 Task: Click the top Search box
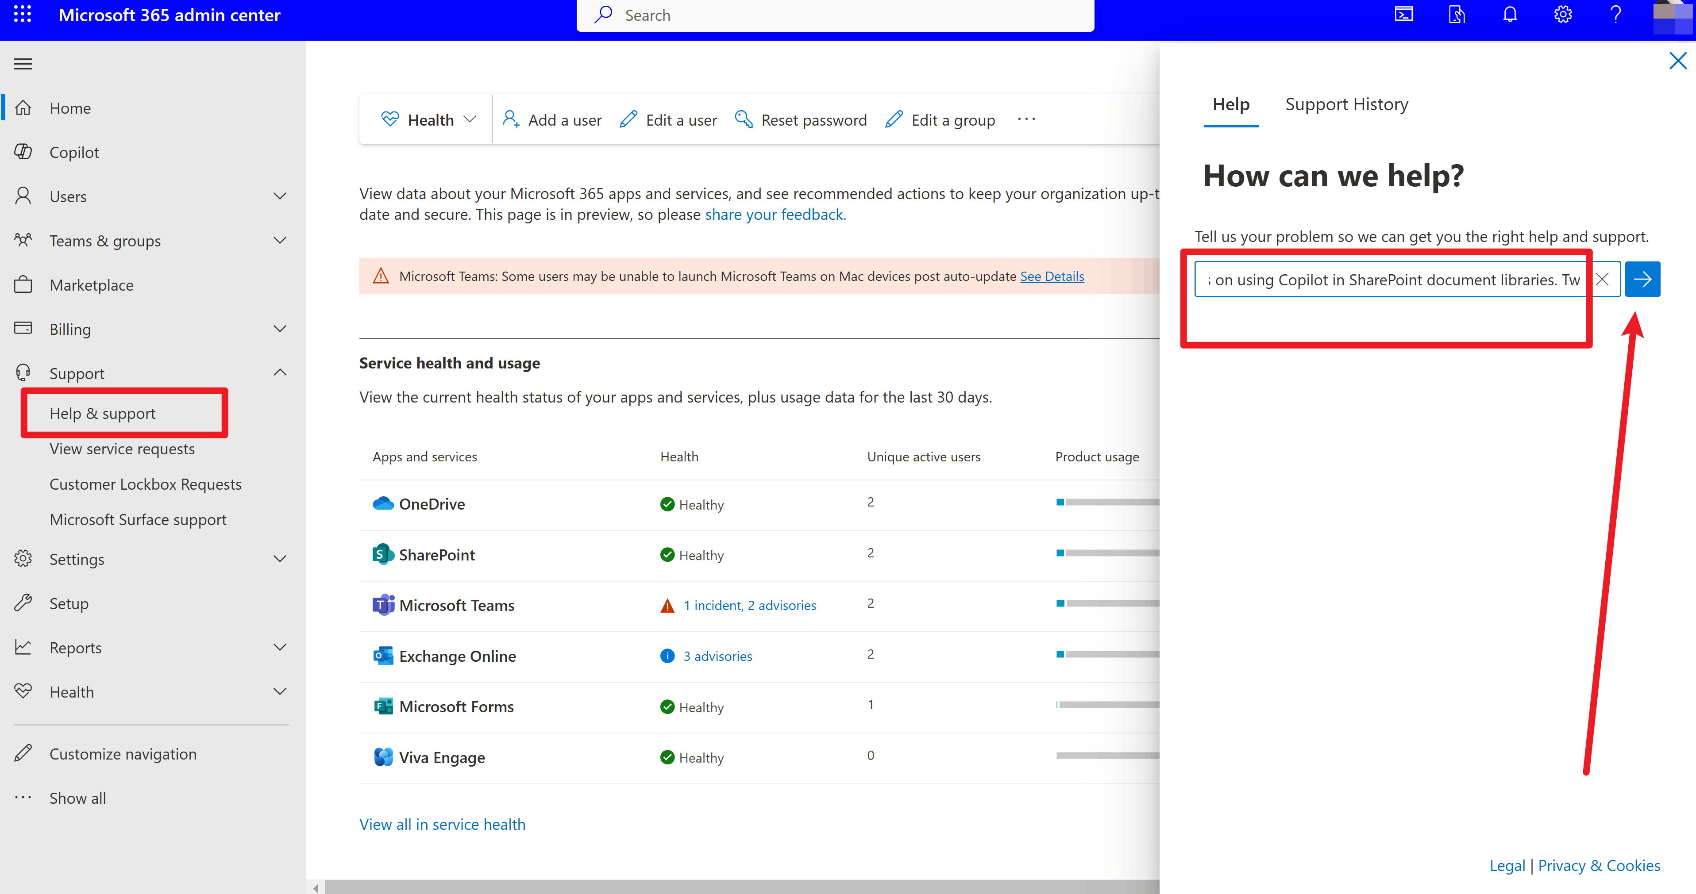[835, 15]
